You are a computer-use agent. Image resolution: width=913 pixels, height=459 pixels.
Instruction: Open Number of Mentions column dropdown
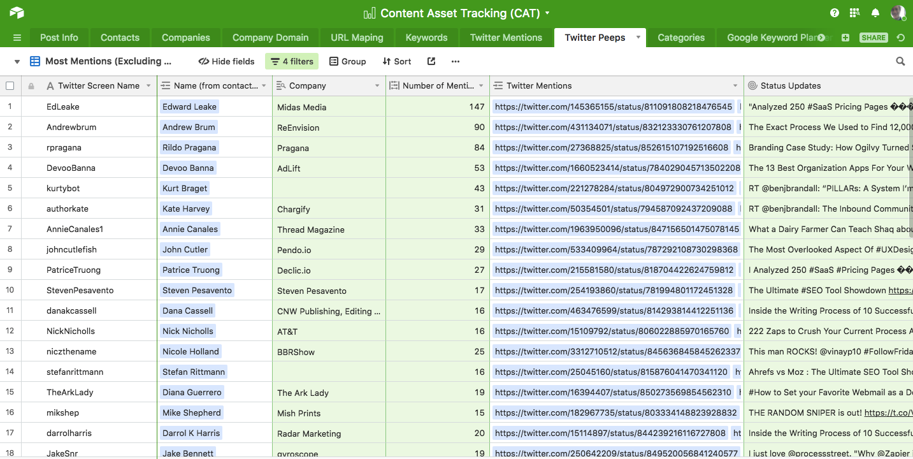pyautogui.click(x=481, y=85)
